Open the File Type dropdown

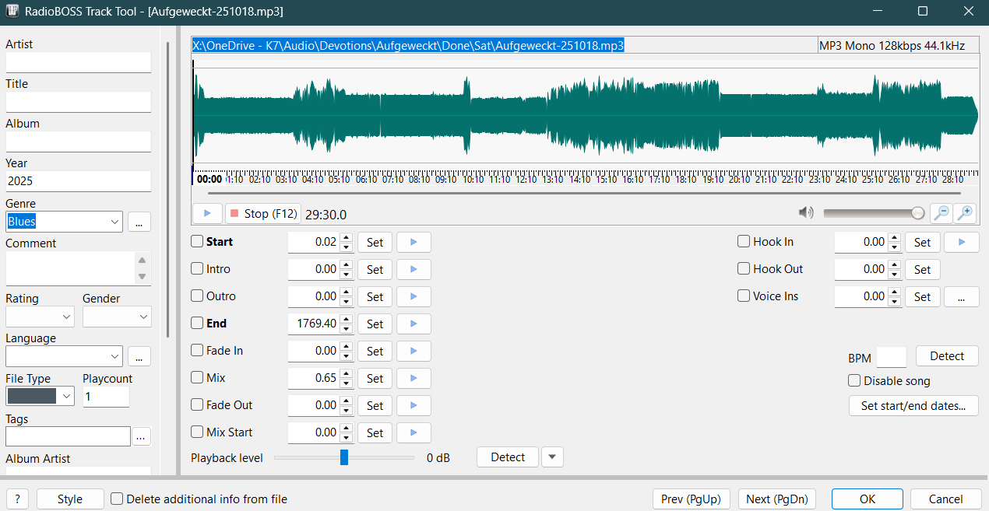[67, 397]
